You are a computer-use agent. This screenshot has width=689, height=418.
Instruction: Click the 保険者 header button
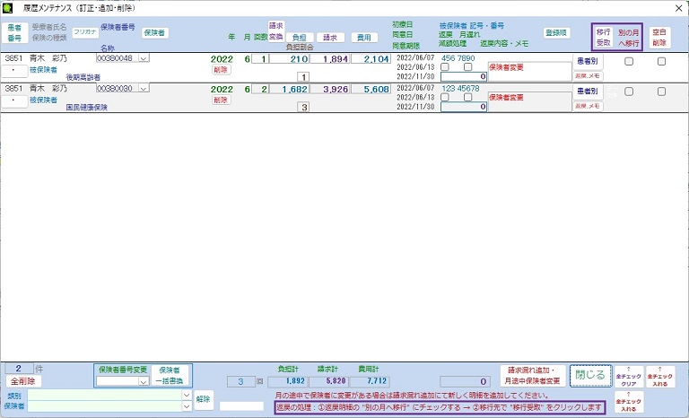(x=154, y=32)
